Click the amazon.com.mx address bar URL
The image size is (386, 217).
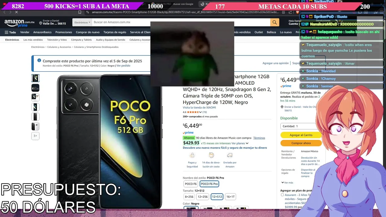[x=185, y=12]
